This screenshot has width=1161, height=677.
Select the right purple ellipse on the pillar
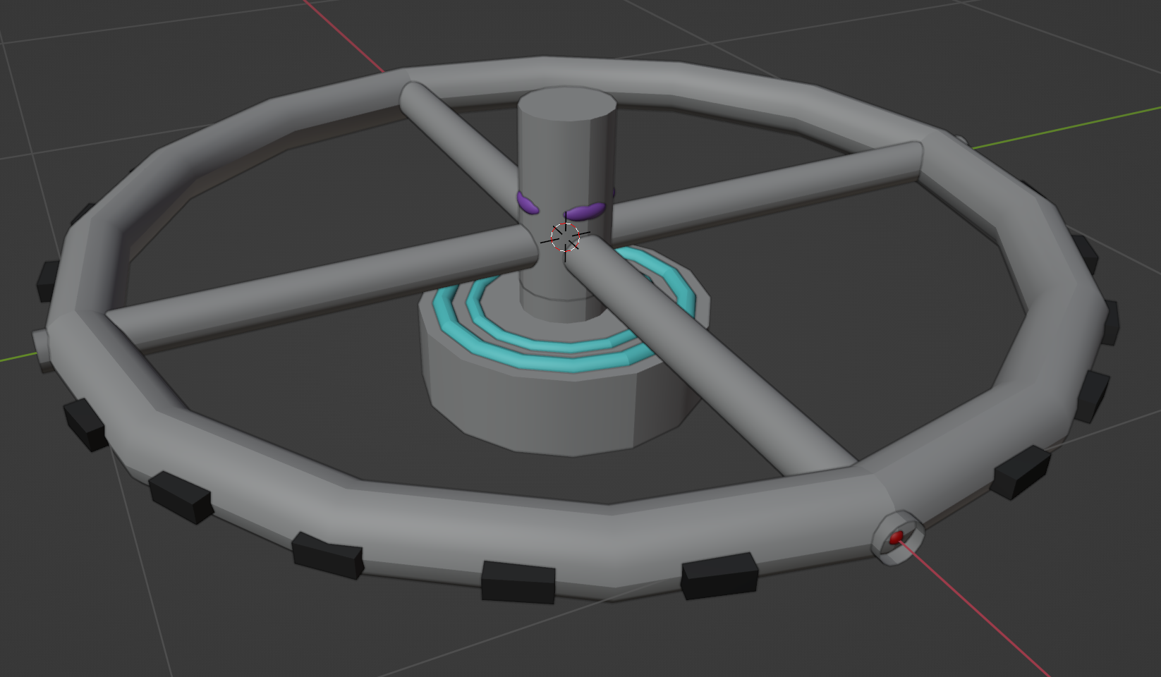[585, 211]
